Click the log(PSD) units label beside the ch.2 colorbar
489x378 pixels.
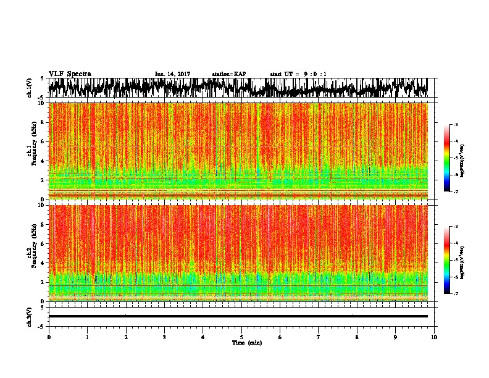click(x=462, y=262)
